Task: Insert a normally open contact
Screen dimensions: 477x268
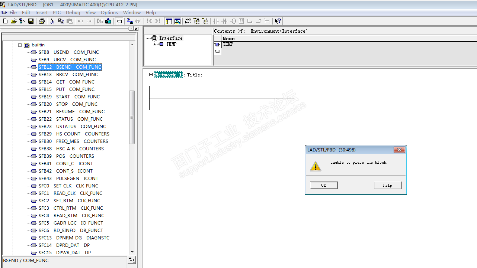Action: click(x=216, y=21)
